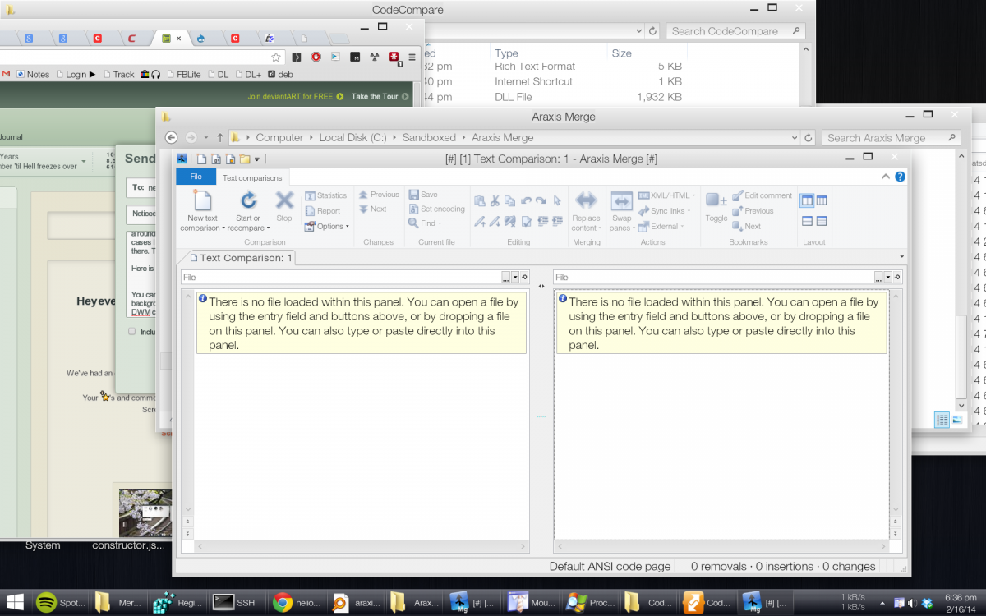This screenshot has height=616, width=986.
Task: Click the Araxis Merge help question mark icon
Action: 900,177
